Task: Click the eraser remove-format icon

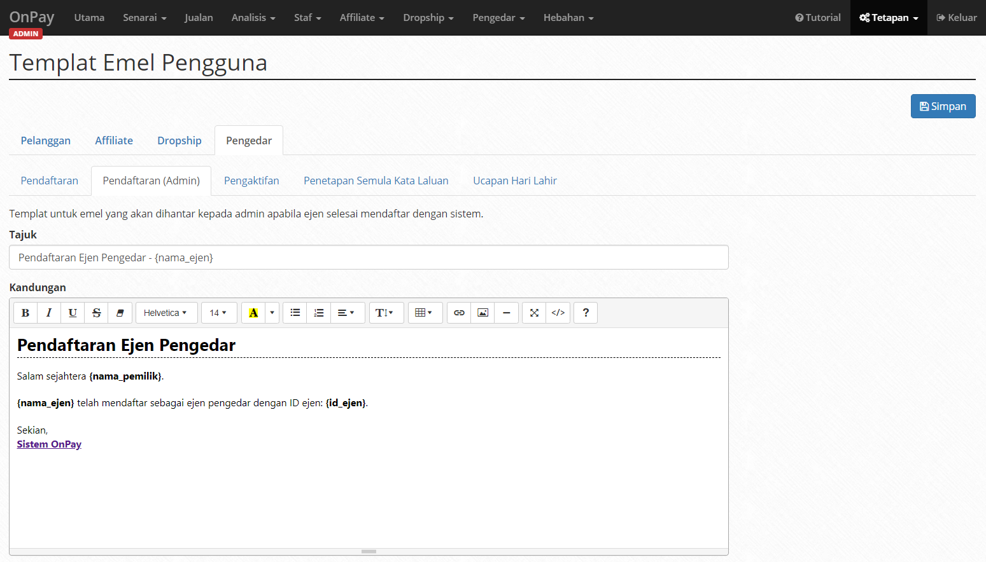Action: [x=120, y=313]
